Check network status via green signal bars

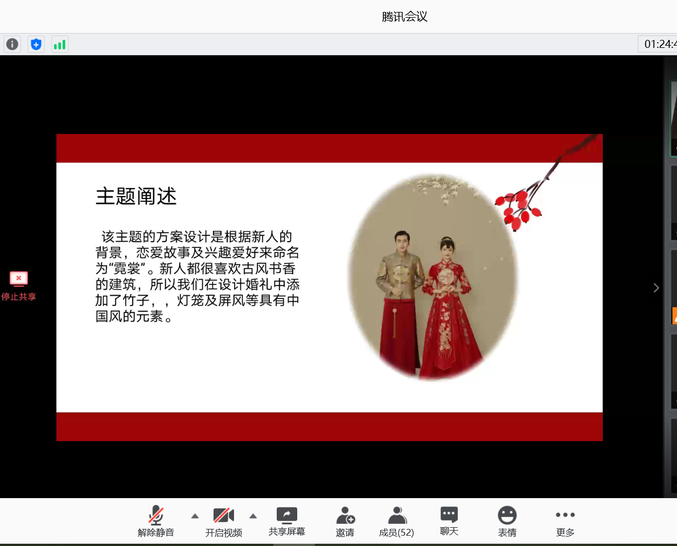click(60, 44)
